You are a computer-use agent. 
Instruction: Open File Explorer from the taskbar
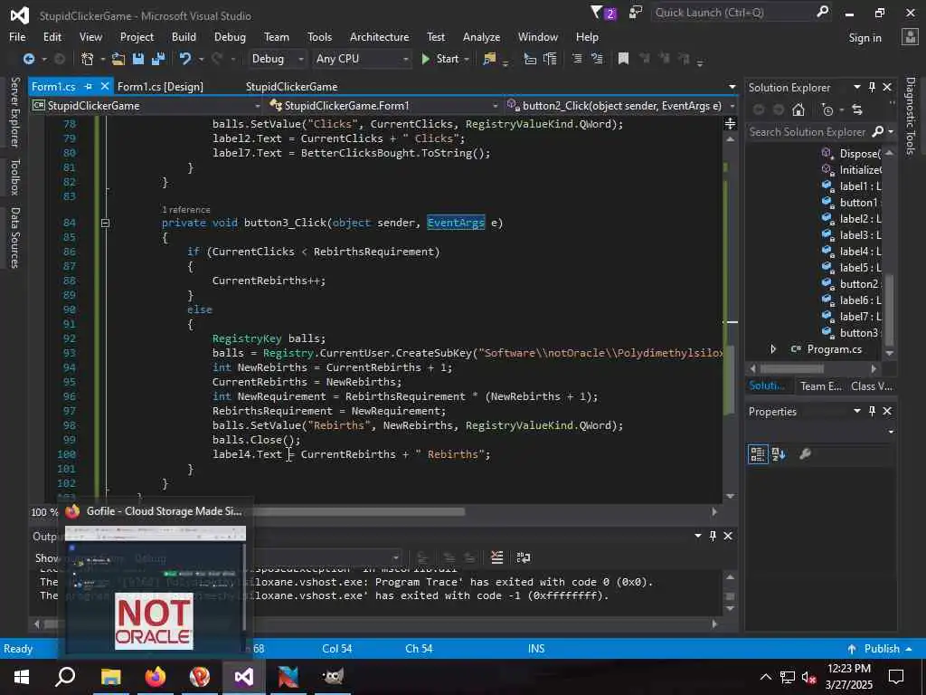pos(110,676)
